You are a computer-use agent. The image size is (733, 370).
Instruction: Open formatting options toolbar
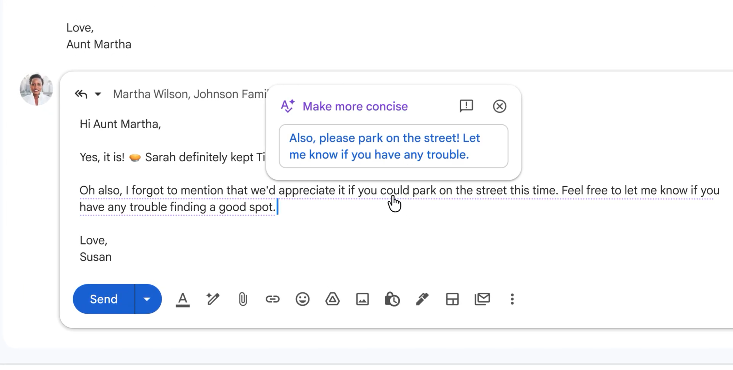point(183,299)
